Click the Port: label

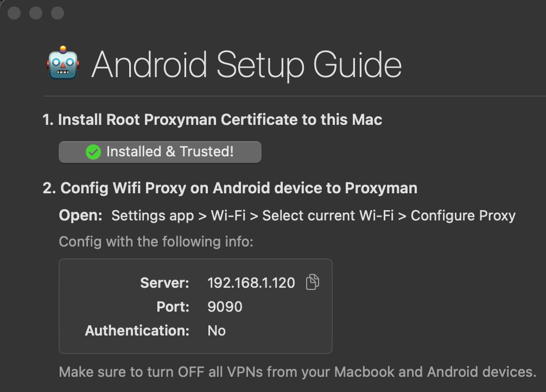click(173, 307)
